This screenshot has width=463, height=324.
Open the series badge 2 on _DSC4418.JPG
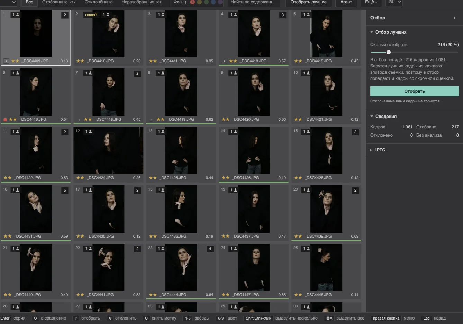(137, 73)
